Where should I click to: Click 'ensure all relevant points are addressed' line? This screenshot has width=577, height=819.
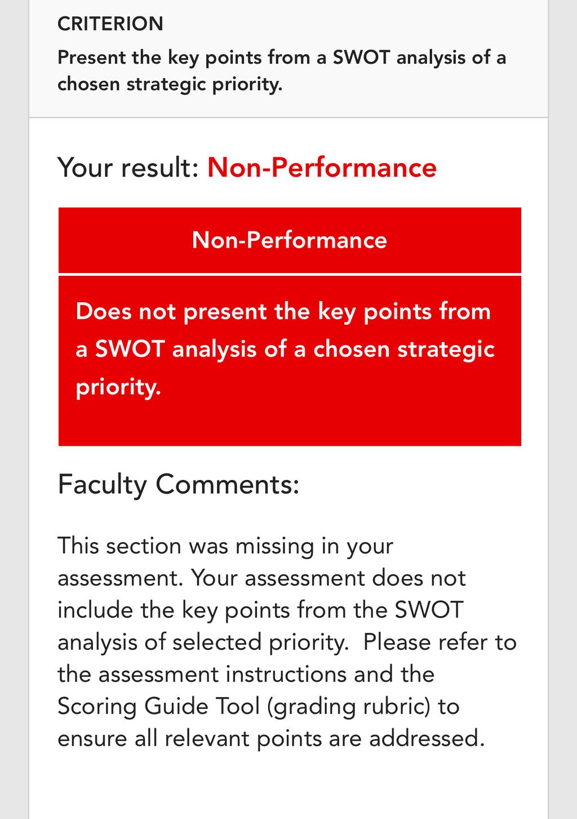pyautogui.click(x=271, y=738)
